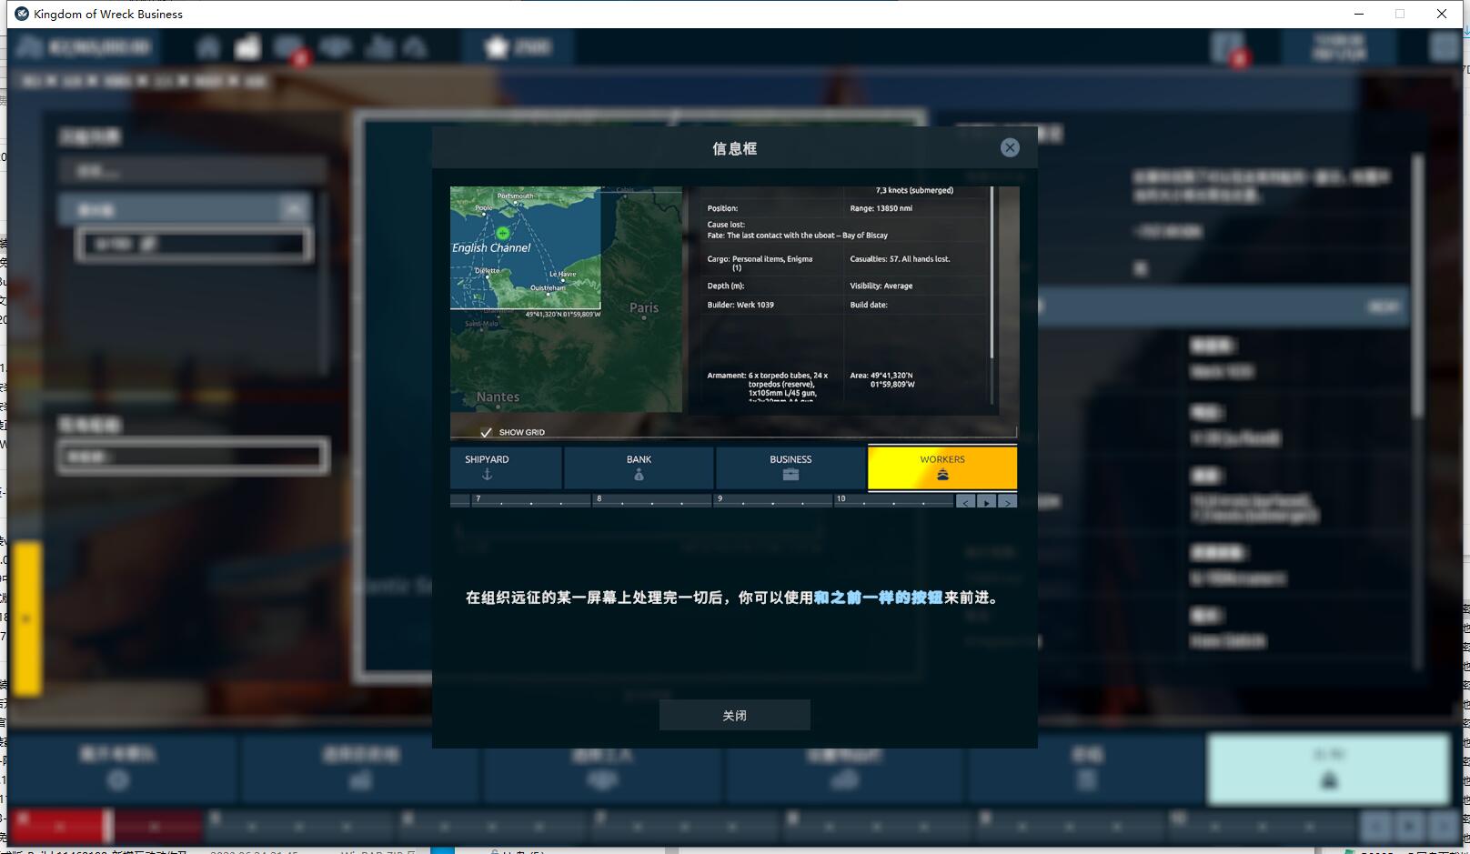This screenshot has width=1470, height=854.
Task: Click the workers ship icon
Action: [x=942, y=475]
